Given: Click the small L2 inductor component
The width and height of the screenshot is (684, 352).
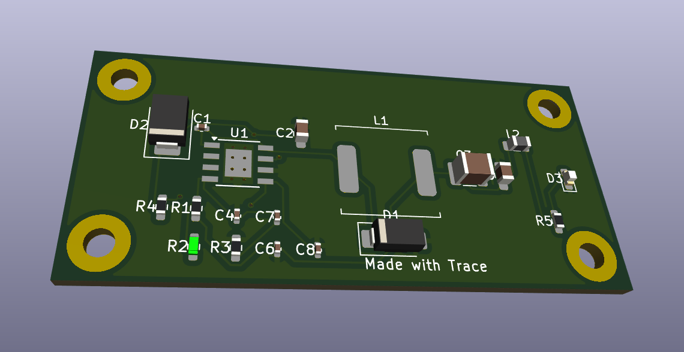Looking at the screenshot, I should click(519, 144).
